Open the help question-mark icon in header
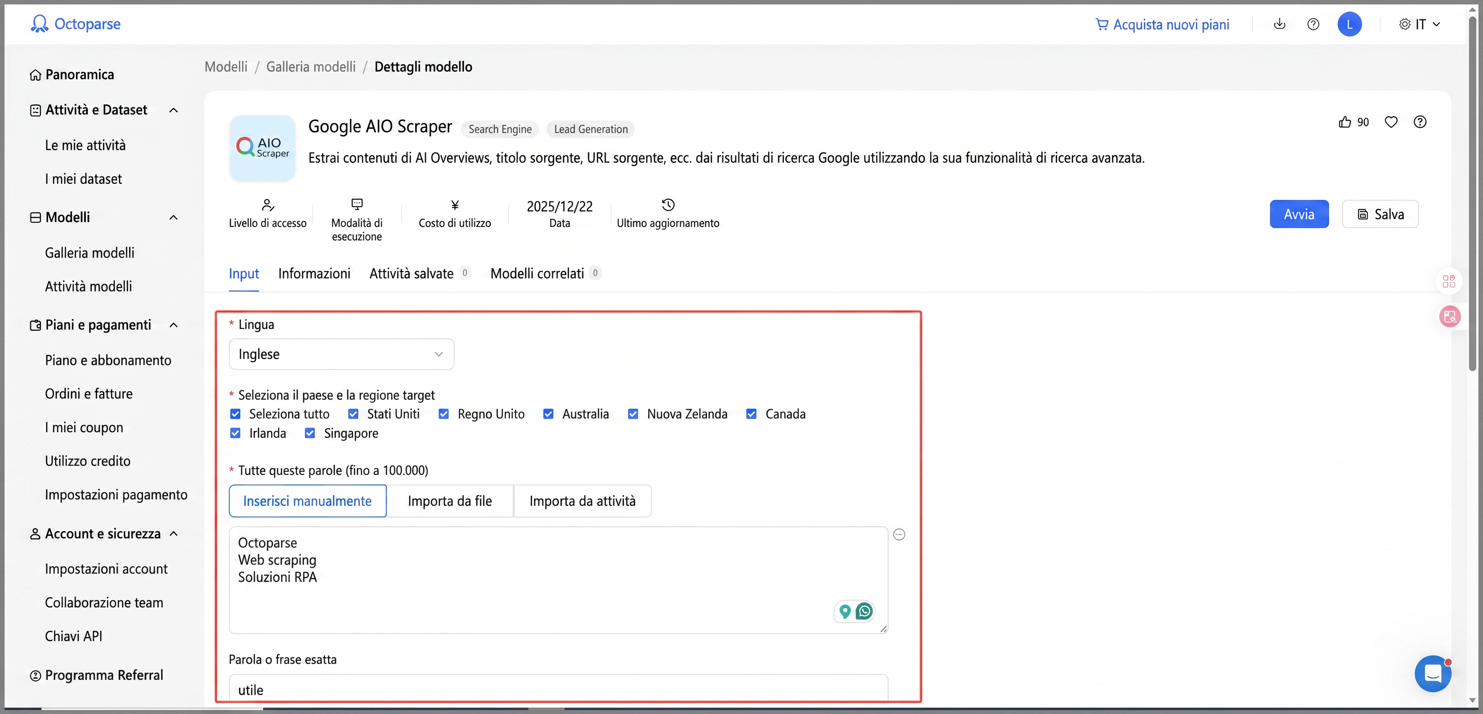Screen dimensions: 1483x714 point(1313,24)
